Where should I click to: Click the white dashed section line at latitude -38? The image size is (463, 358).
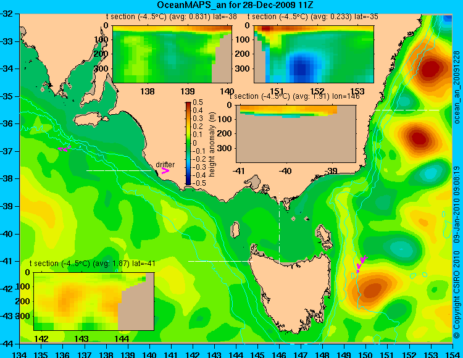click(119, 170)
